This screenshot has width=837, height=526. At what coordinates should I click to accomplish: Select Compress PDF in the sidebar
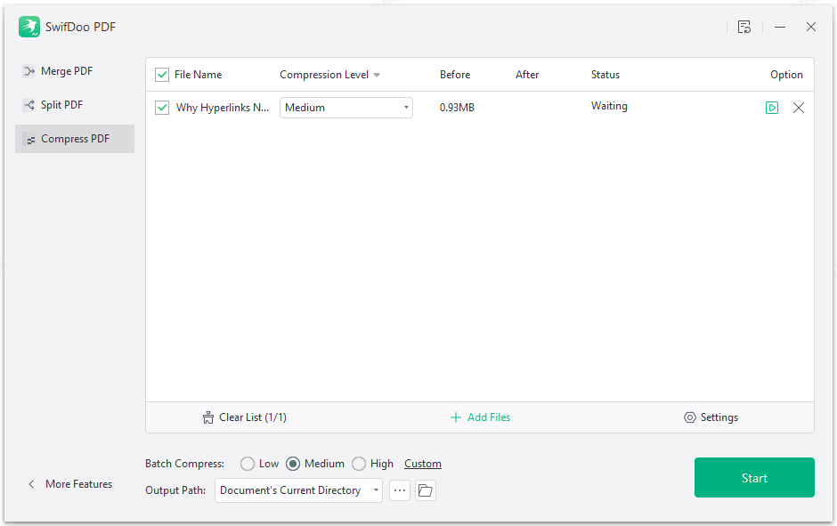pyautogui.click(x=75, y=139)
